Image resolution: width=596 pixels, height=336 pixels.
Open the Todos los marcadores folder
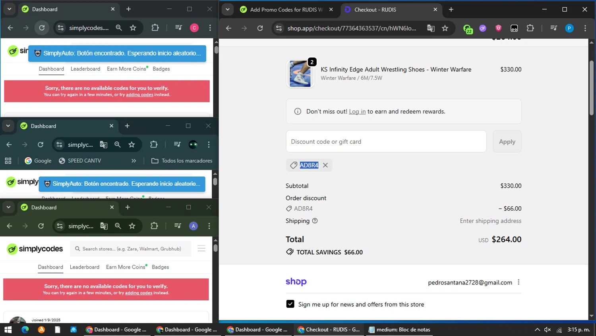tap(182, 161)
